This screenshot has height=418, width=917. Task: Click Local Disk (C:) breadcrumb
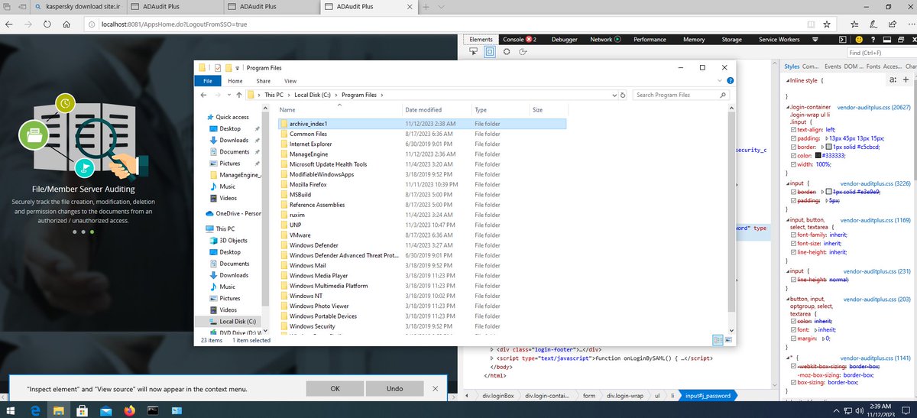[x=311, y=95]
